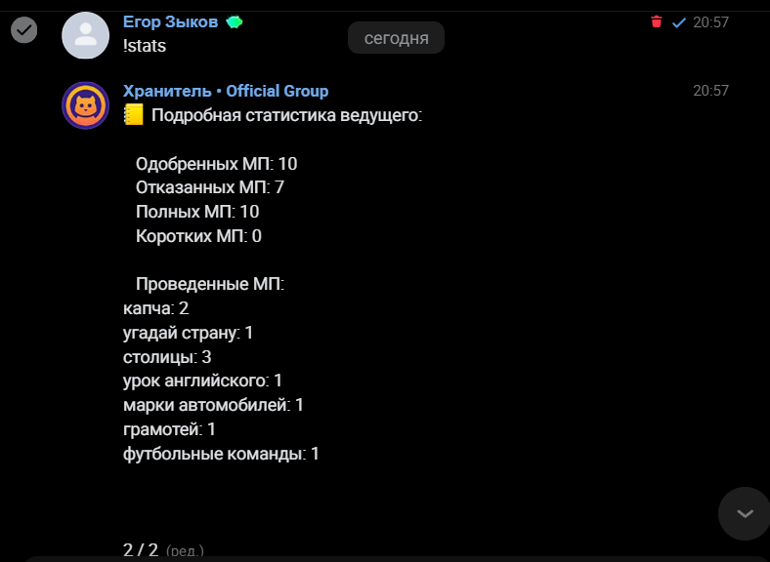The width and height of the screenshot is (770, 562).
Task: Click the 20:57 timestamp on the !stats message
Action: (x=710, y=21)
